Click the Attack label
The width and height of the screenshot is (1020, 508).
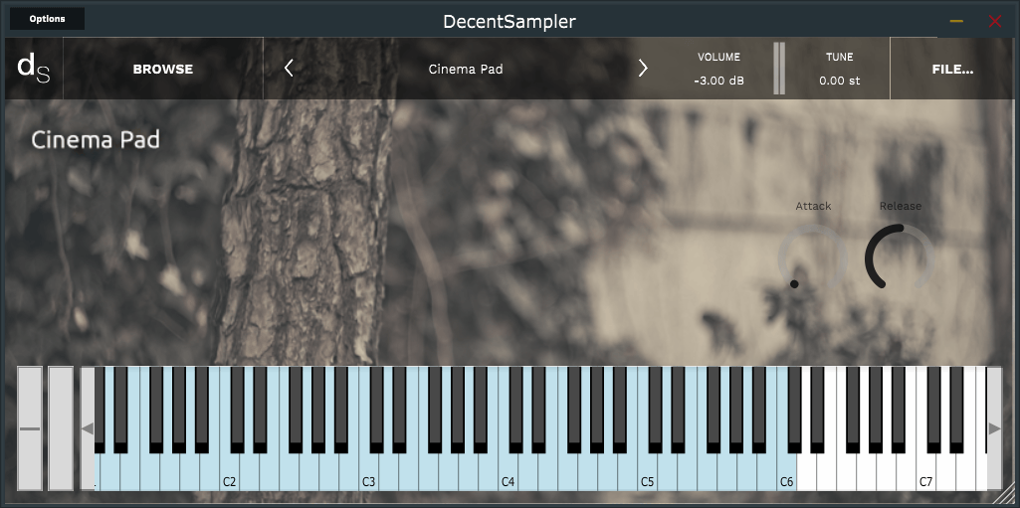click(x=813, y=206)
